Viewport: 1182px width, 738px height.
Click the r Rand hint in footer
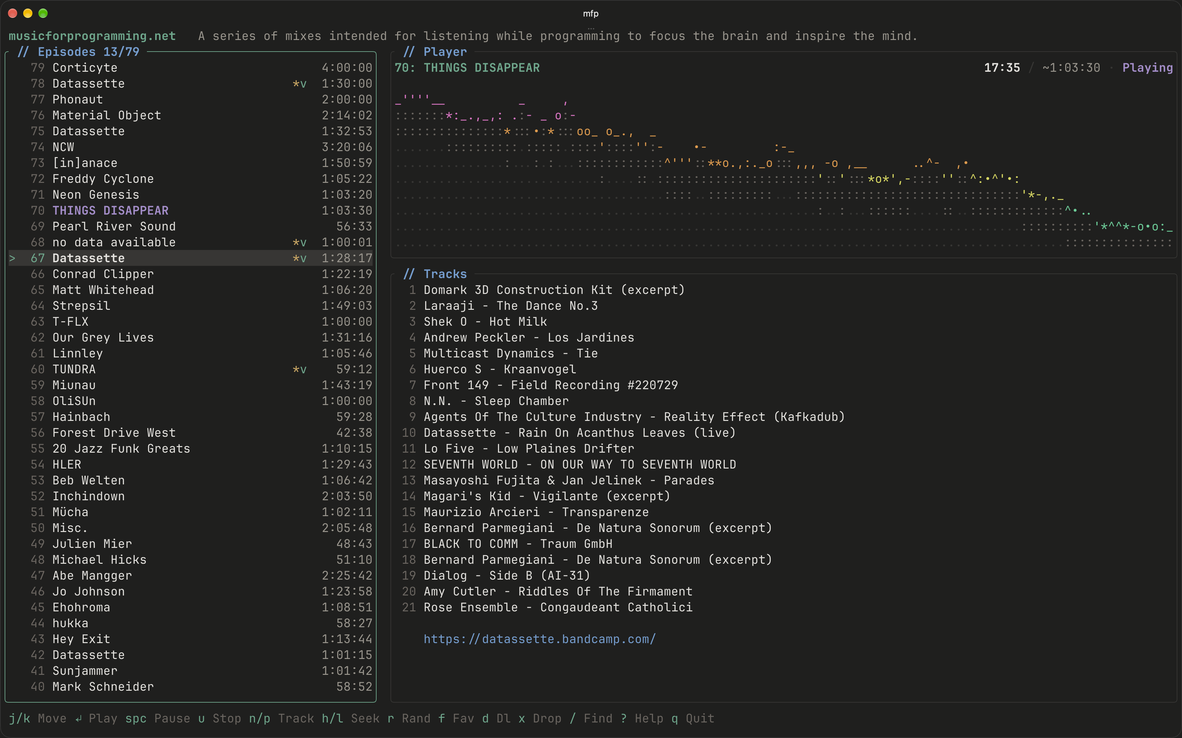click(x=409, y=718)
